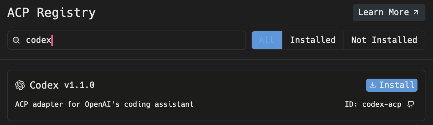Image resolution: width=433 pixels, height=125 pixels.
Task: Click the v1.1.0 version label
Action: pos(79,85)
